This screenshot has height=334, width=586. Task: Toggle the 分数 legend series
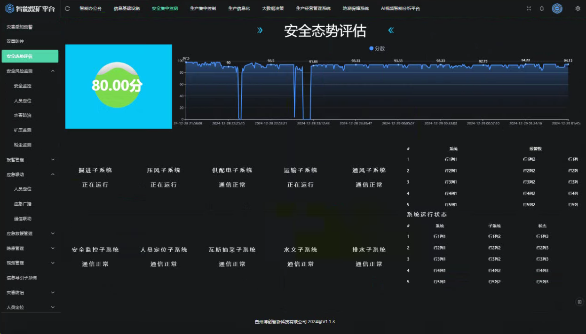click(x=377, y=48)
